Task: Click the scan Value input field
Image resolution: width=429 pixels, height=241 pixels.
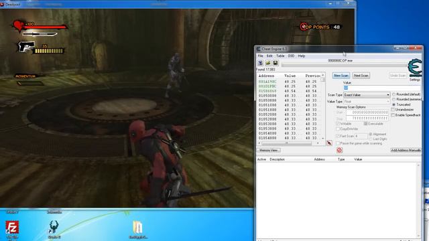Action: tap(382, 88)
